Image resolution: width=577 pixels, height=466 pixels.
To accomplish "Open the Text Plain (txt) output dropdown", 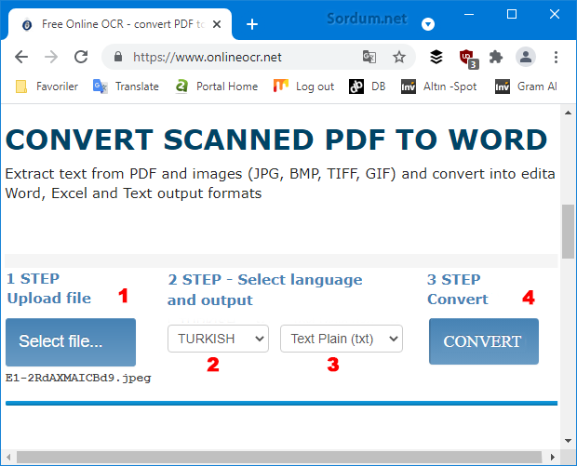I will pyautogui.click(x=341, y=339).
